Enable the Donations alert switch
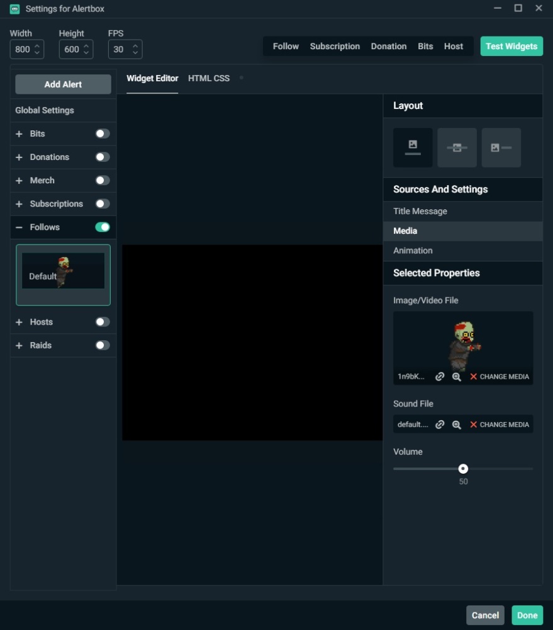The width and height of the screenshot is (553, 630). tap(103, 157)
